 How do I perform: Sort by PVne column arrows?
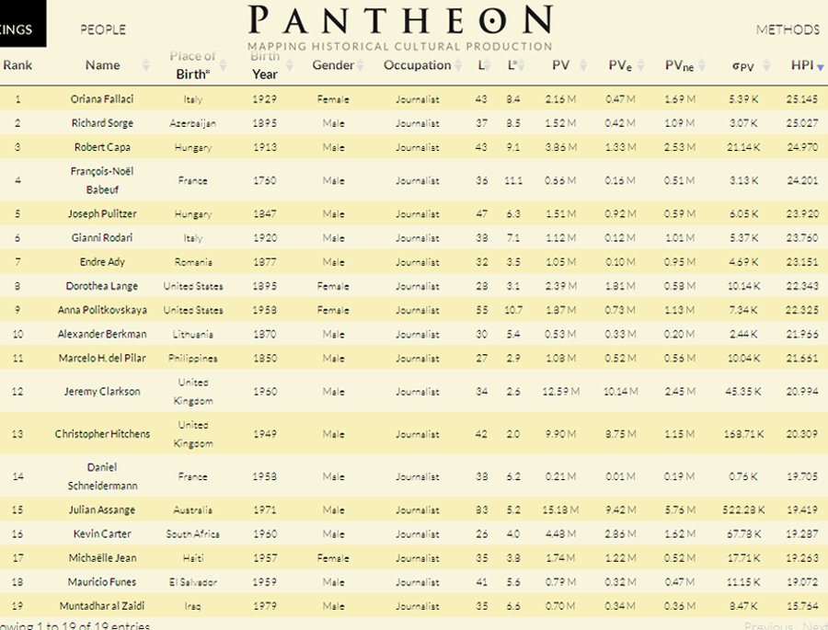click(x=702, y=65)
